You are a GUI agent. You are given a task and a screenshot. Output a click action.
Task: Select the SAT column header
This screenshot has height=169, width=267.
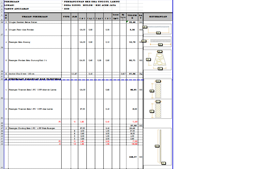pos(141,17)
